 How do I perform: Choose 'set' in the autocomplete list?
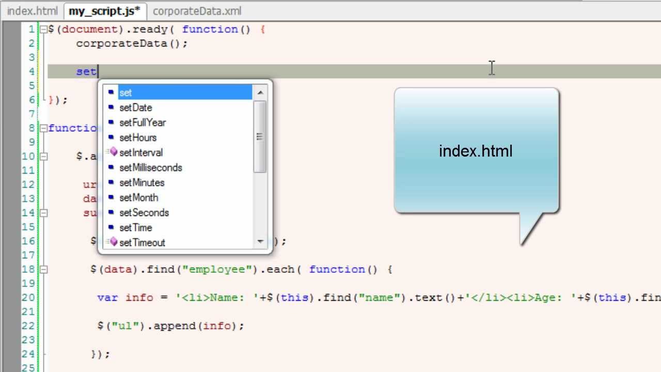click(x=185, y=92)
